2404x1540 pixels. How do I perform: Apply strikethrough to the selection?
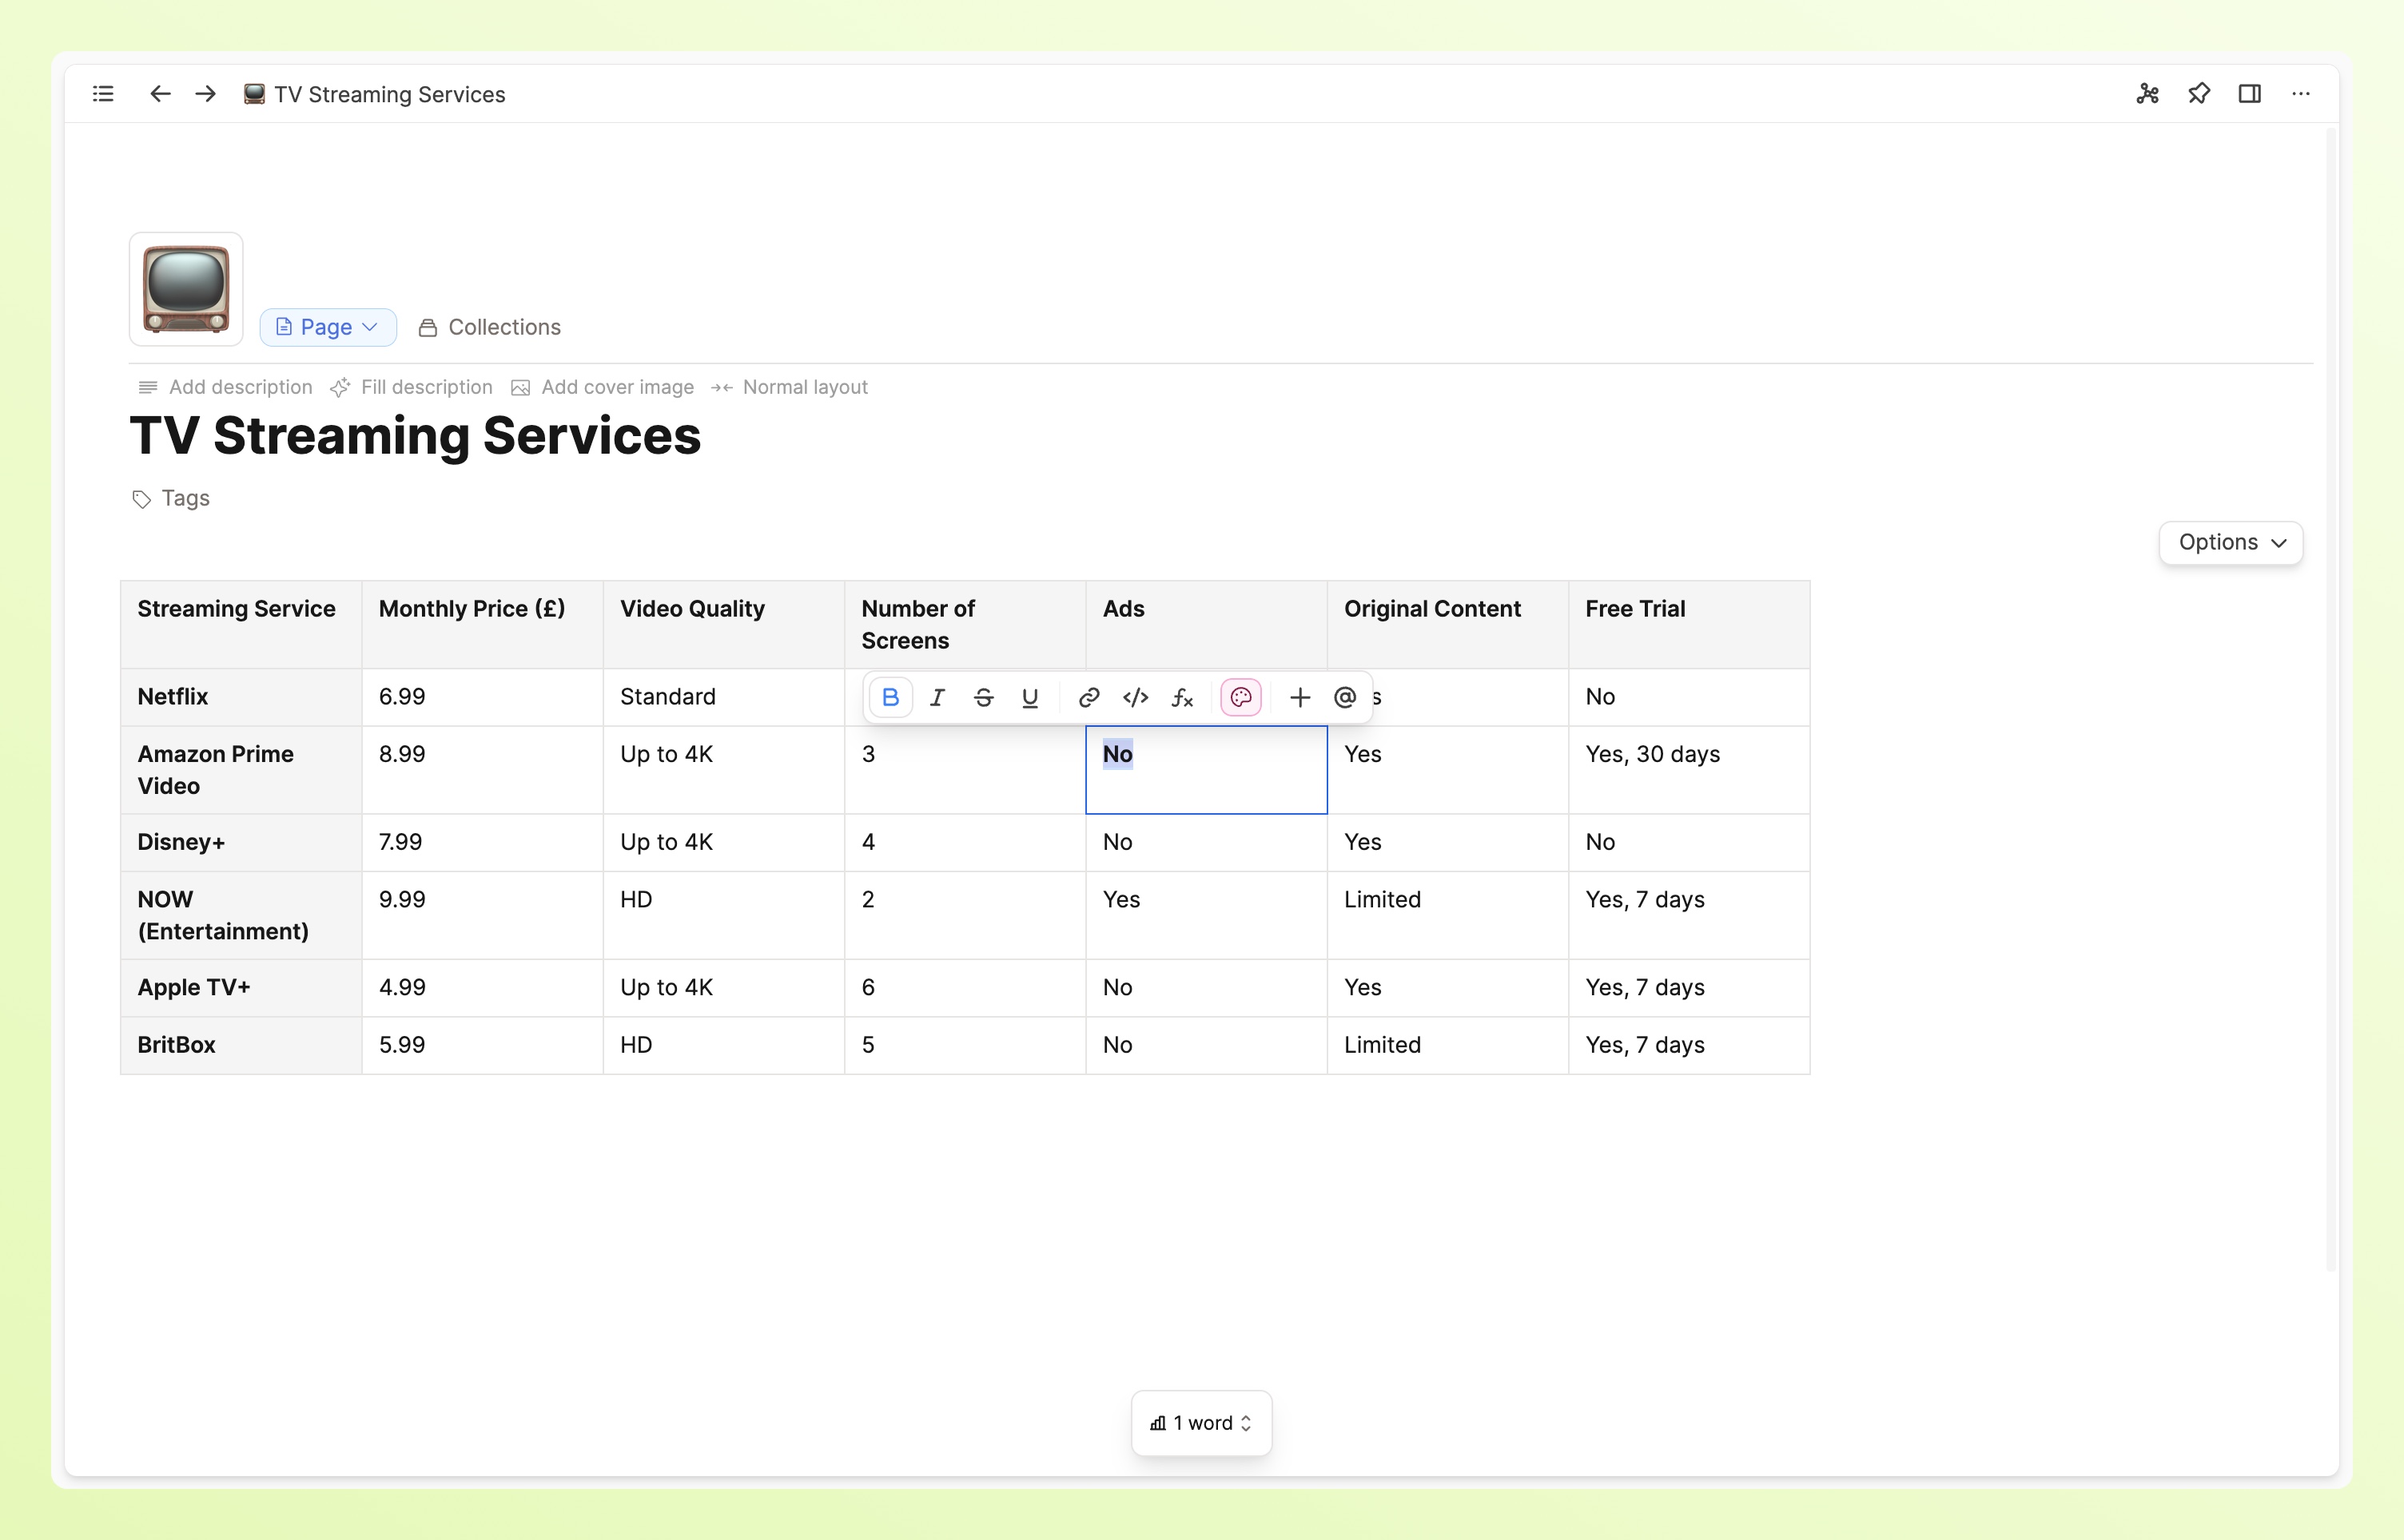tap(983, 697)
